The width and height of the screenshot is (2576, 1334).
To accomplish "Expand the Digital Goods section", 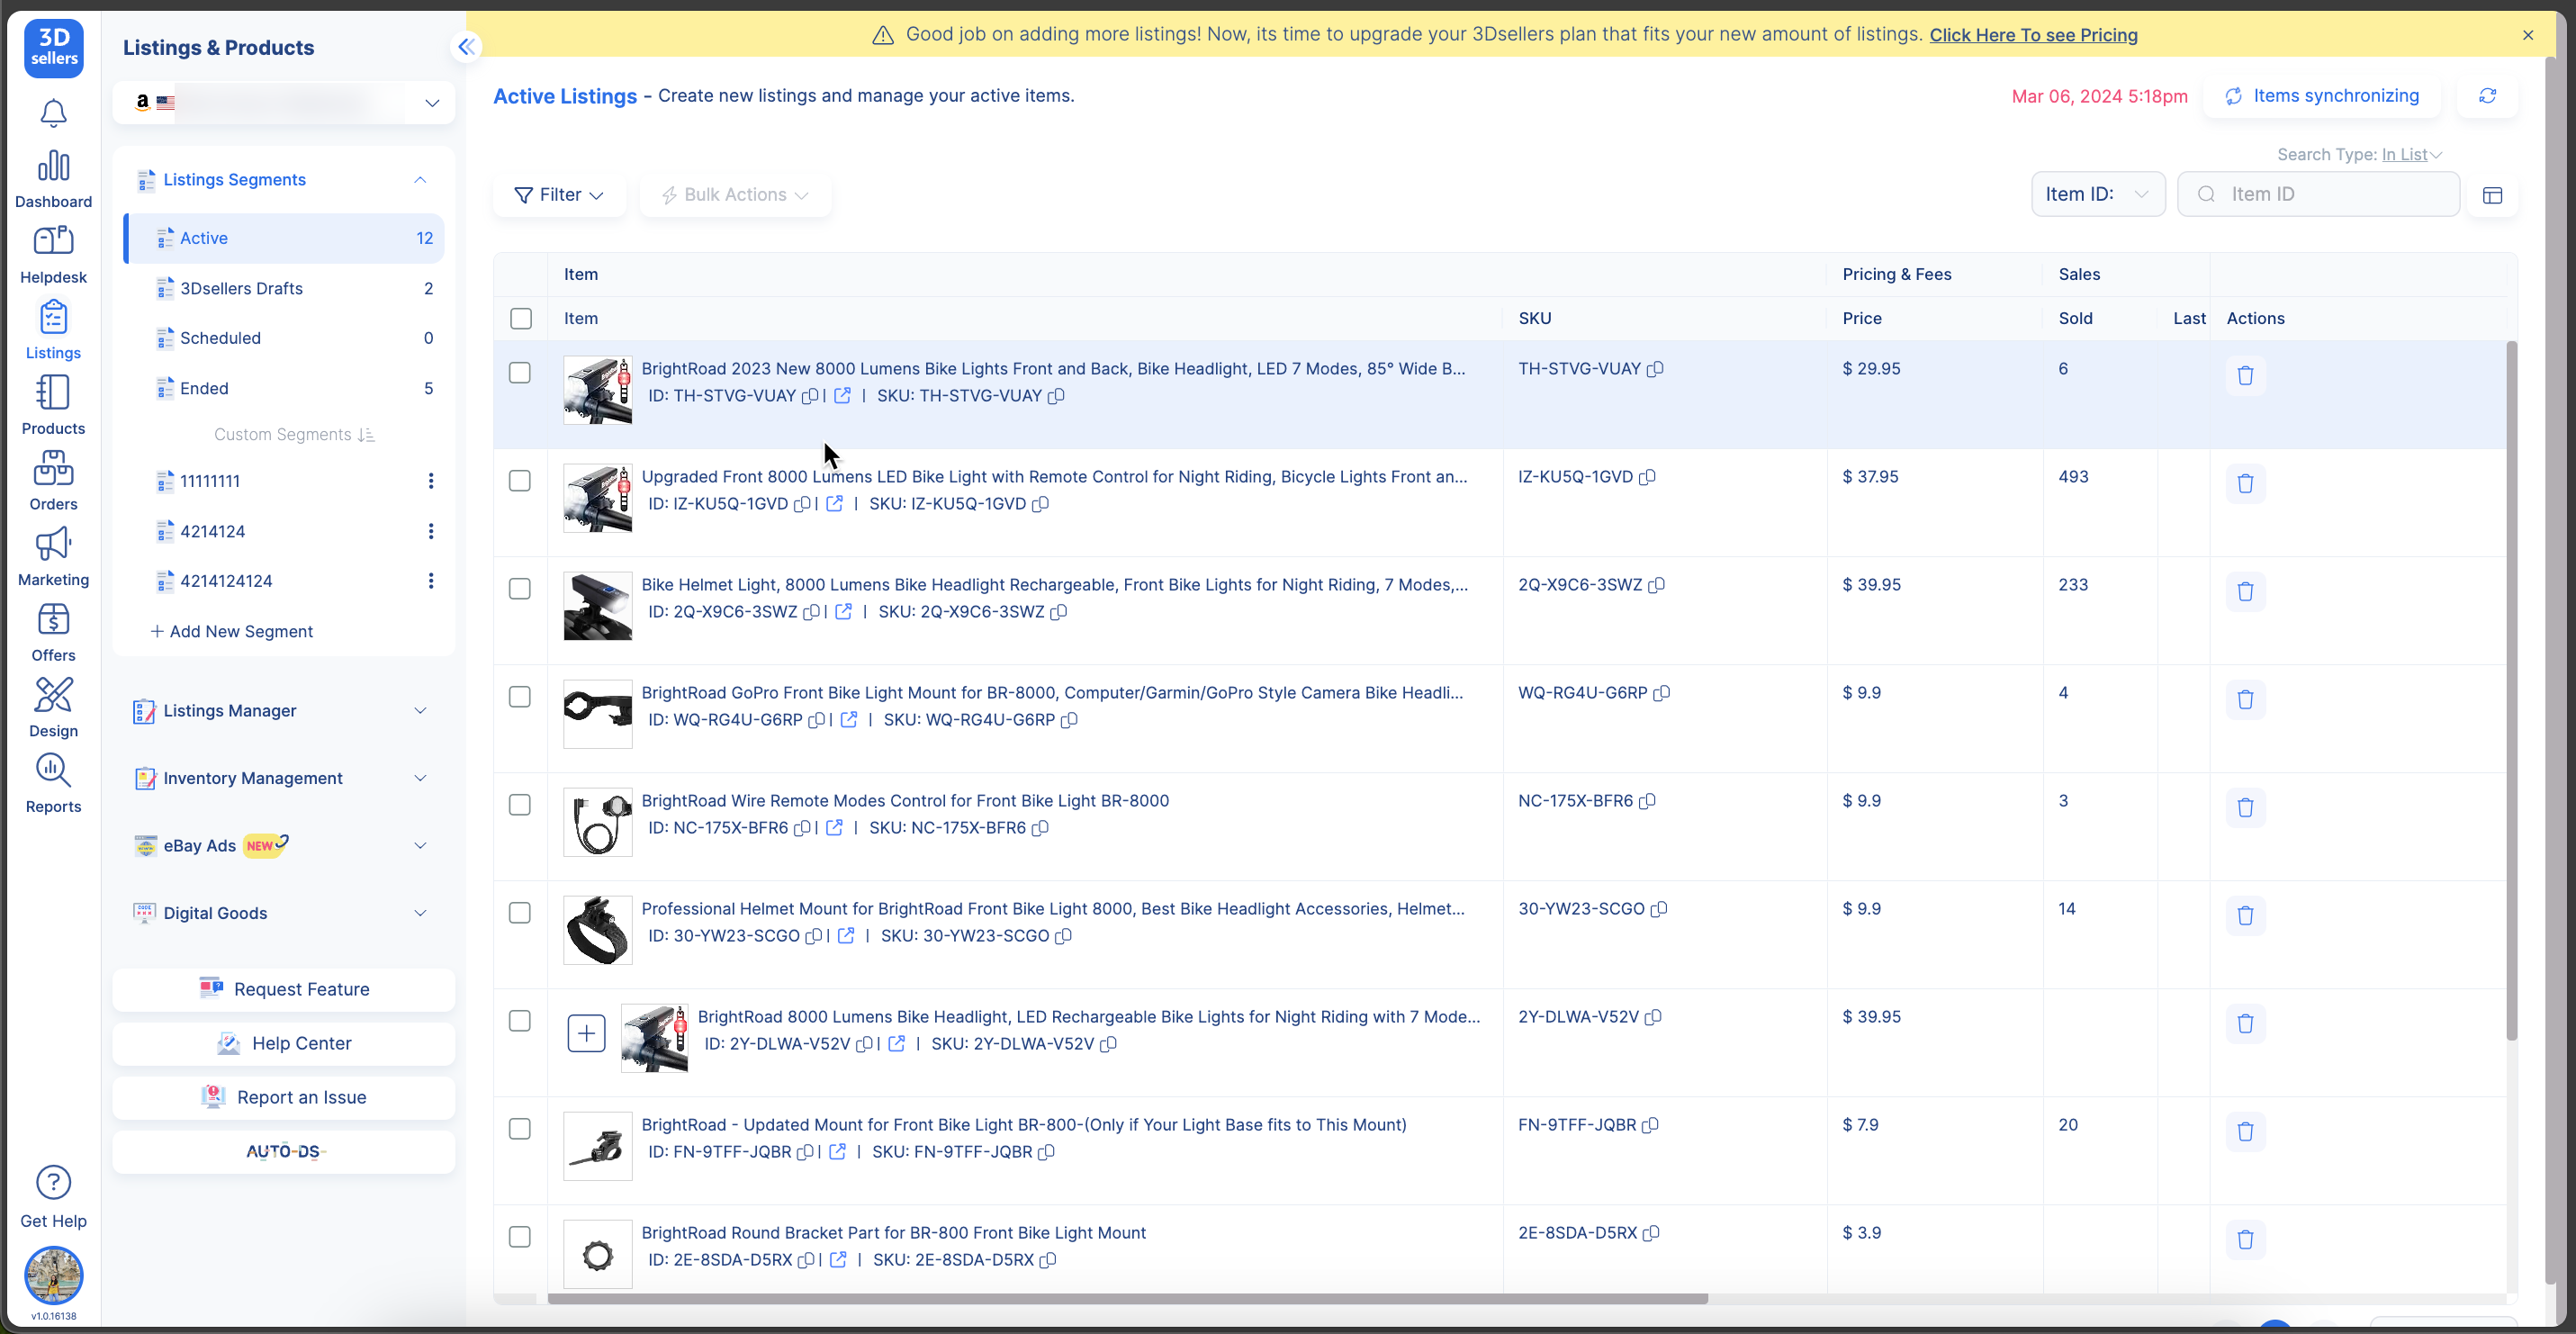I will 284,913.
